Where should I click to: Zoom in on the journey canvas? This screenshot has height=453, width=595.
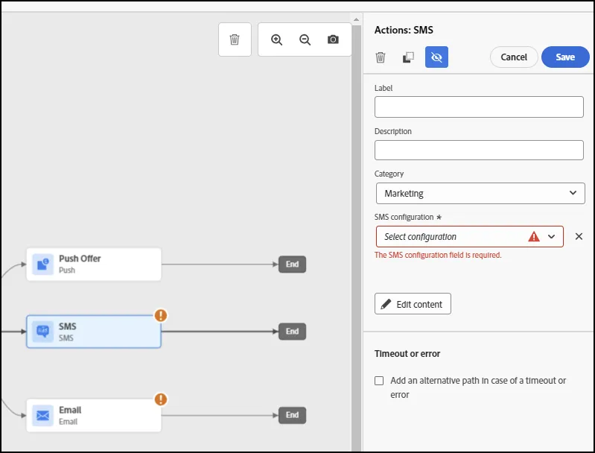coord(276,39)
